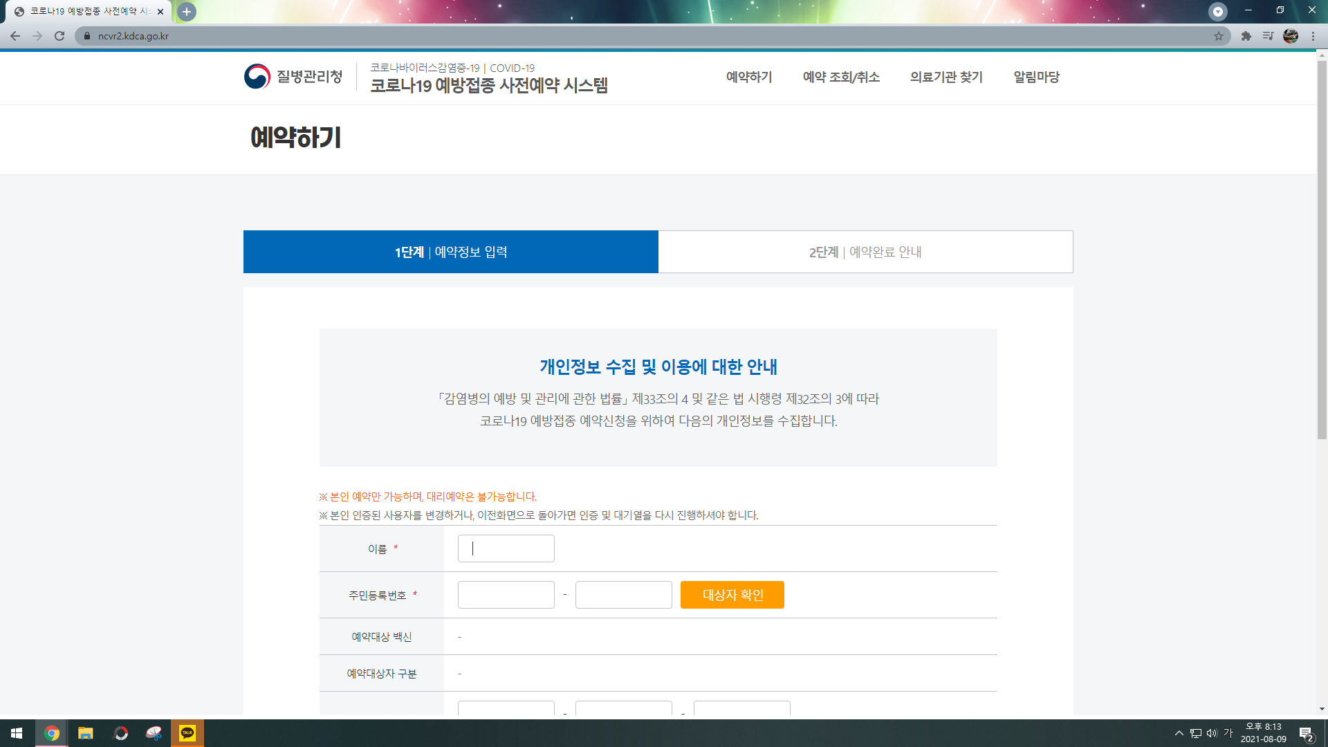This screenshot has height=747, width=1328.
Task: Open the media control icon in the toolbar
Action: 1268,36
